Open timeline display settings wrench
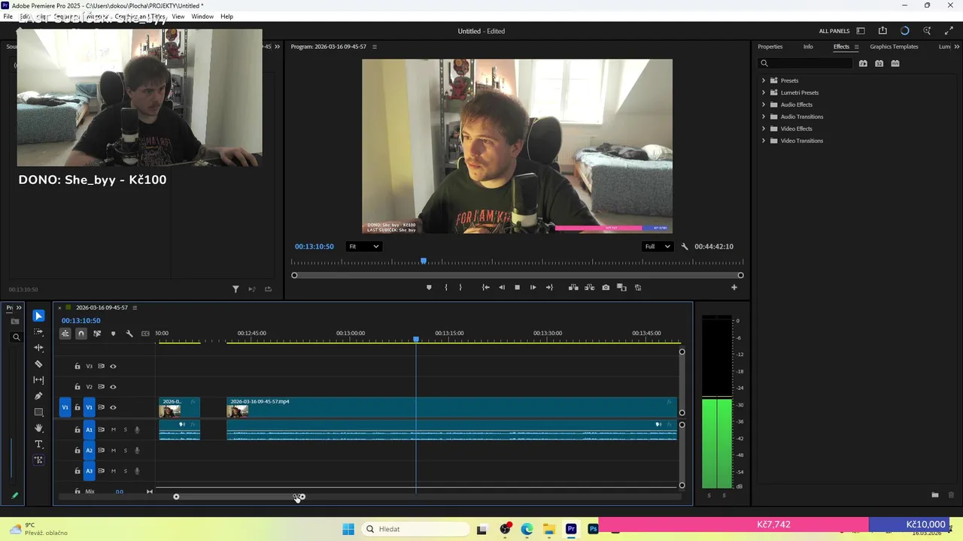 (x=129, y=334)
